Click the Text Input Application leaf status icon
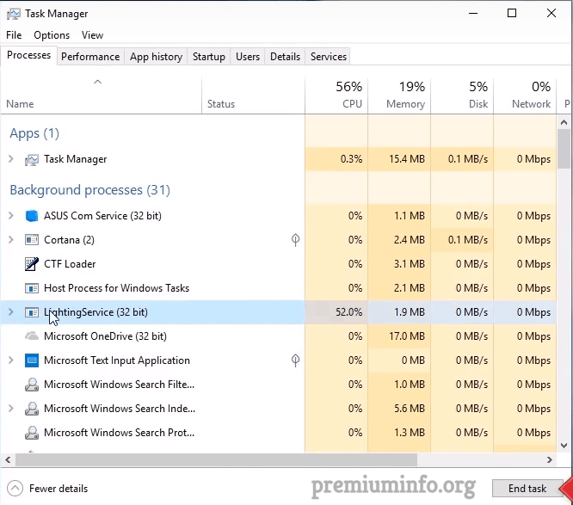The height and width of the screenshot is (505, 573). pyautogui.click(x=295, y=360)
